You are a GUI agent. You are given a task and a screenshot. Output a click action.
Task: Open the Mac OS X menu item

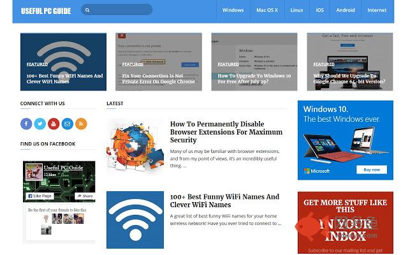(267, 10)
